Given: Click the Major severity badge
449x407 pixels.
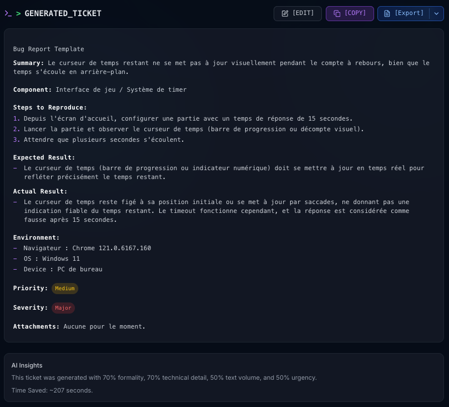Looking at the screenshot, I should 63,308.
